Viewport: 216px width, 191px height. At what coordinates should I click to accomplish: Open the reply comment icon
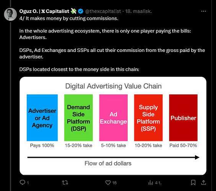click(23, 183)
